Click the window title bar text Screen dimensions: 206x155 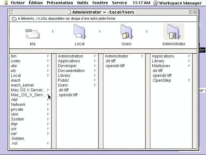pos(103,12)
